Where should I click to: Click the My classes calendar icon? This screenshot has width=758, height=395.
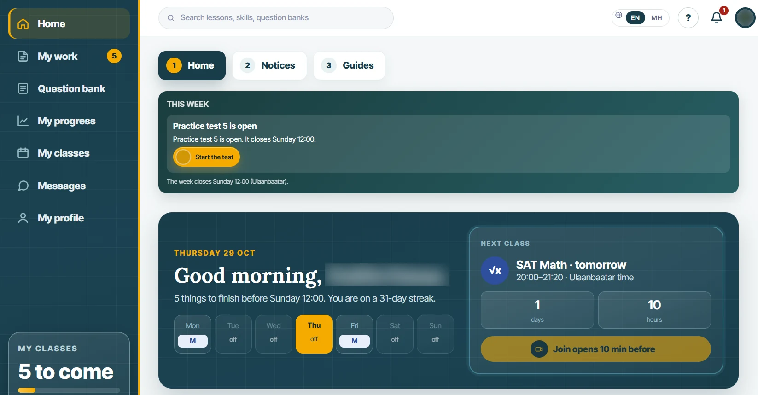[23, 153]
